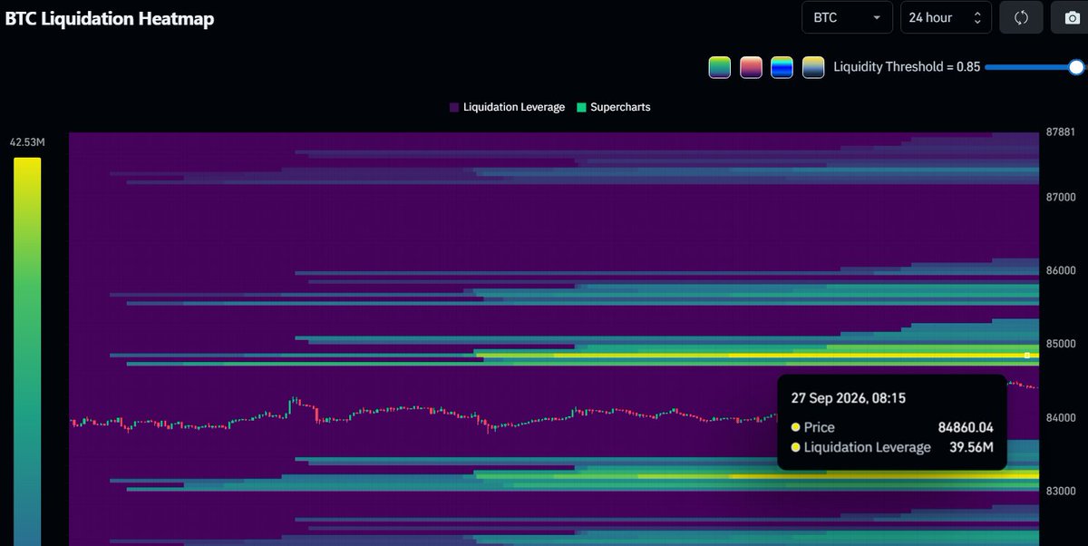This screenshot has height=546, width=1088.
Task: Open the BTC coin dropdown
Action: coord(848,17)
